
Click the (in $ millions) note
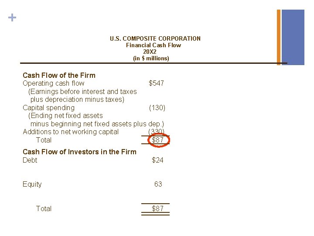click(x=151, y=58)
